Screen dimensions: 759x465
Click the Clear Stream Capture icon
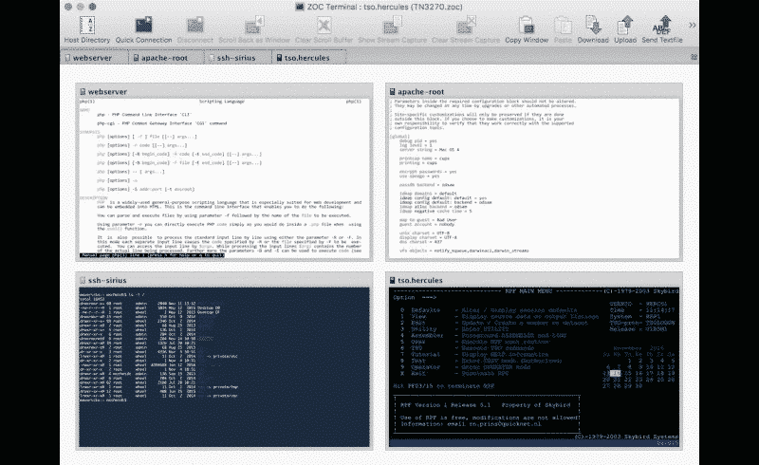click(x=465, y=29)
